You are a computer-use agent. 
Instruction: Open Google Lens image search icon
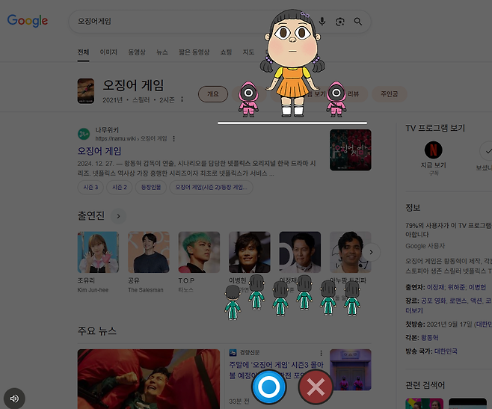[x=339, y=22]
